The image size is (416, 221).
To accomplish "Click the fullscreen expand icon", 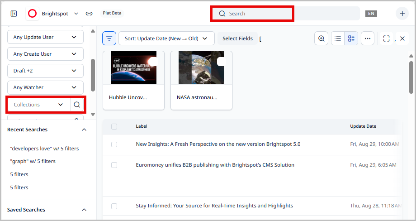I will (386, 38).
